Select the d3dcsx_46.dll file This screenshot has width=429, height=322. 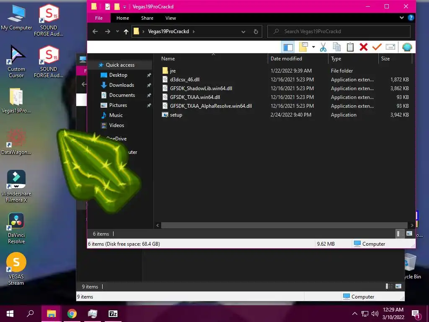click(x=185, y=80)
